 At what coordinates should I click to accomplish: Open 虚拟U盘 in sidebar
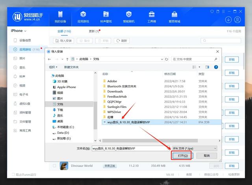coord(22,104)
